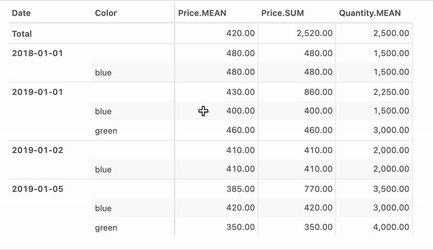Collapse the 2018-01-01 date group
The width and height of the screenshot is (433, 250).
click(x=37, y=53)
